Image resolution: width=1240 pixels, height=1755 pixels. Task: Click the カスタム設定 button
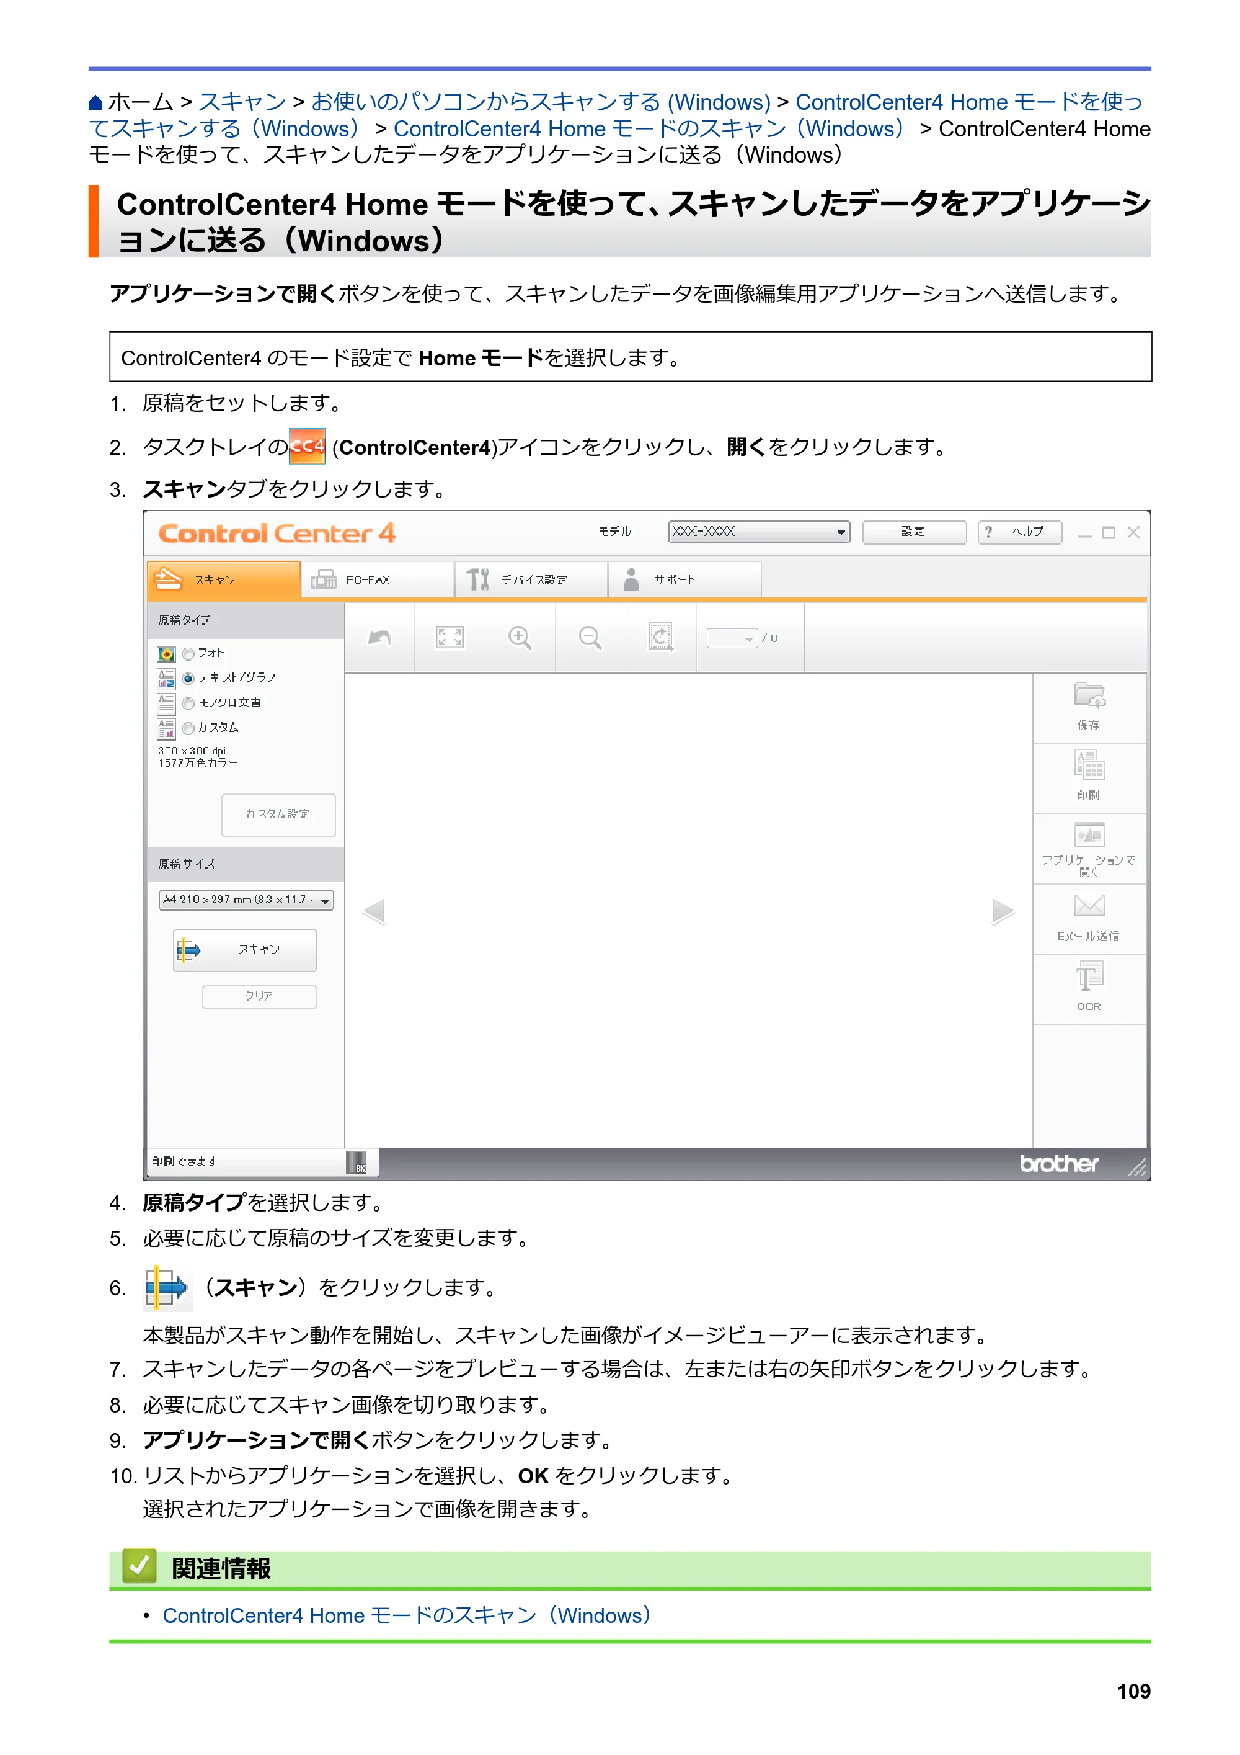(278, 815)
